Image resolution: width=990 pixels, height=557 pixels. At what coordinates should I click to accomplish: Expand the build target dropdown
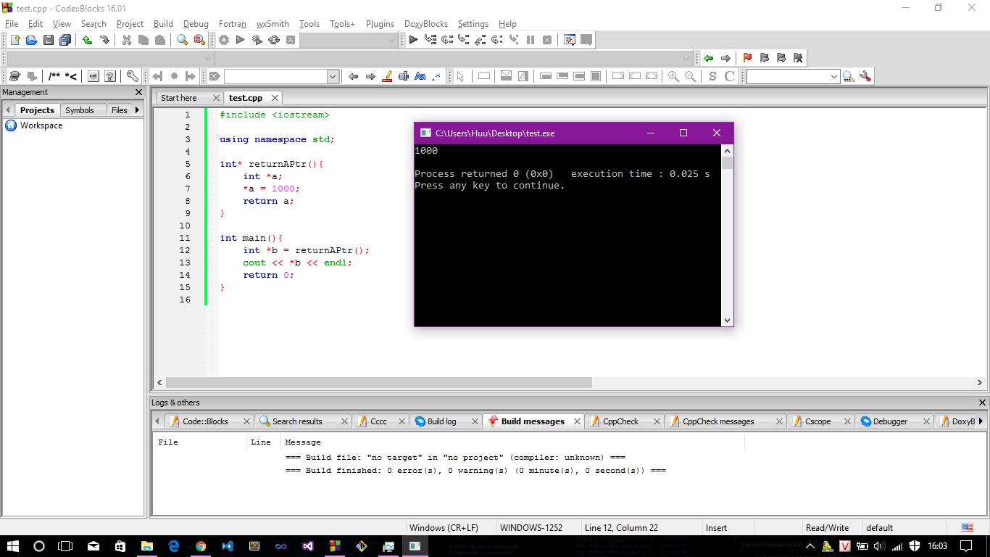click(391, 40)
